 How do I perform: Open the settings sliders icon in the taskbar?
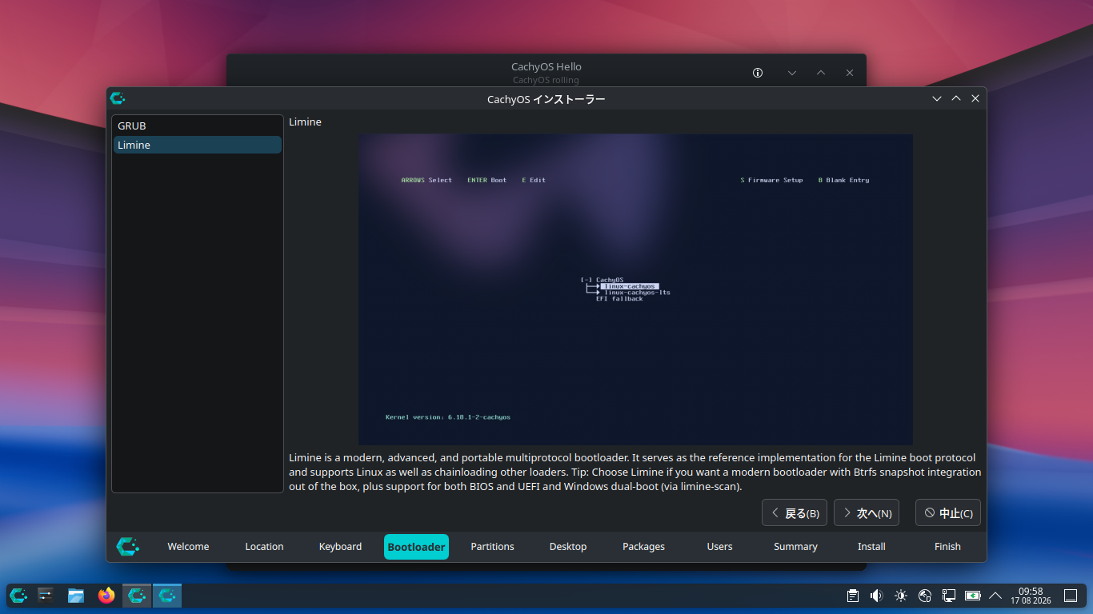tap(46, 595)
